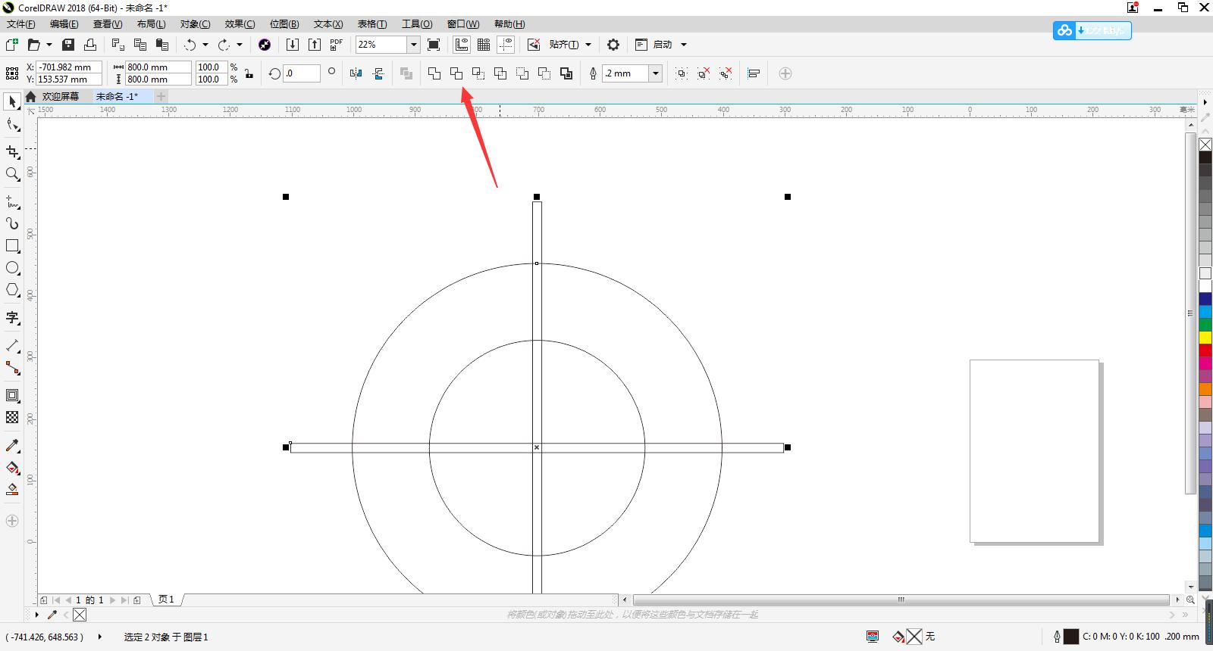1213x651 pixels.
Task: Expand the outline width dropdown
Action: coord(656,73)
